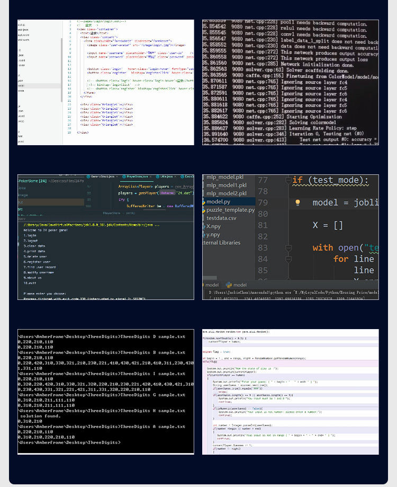Viewport: 397px width, 487px height.
Task: Expand the External Libraries node
Action: 221,243
